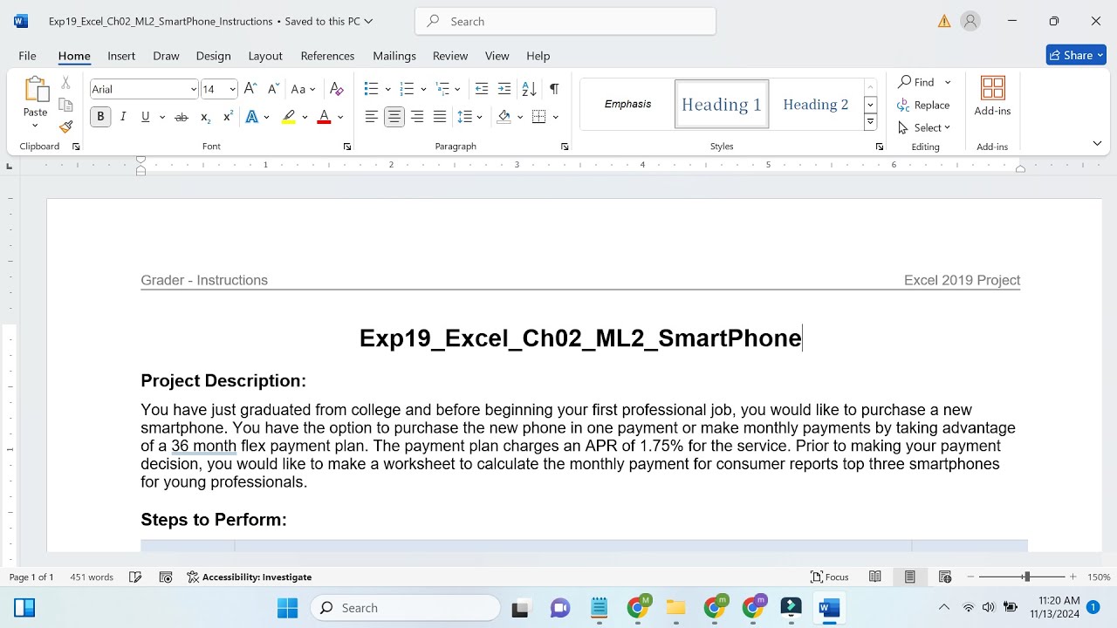Image resolution: width=1117 pixels, height=628 pixels.
Task: Increase font size with grow icon
Action: [x=250, y=89]
